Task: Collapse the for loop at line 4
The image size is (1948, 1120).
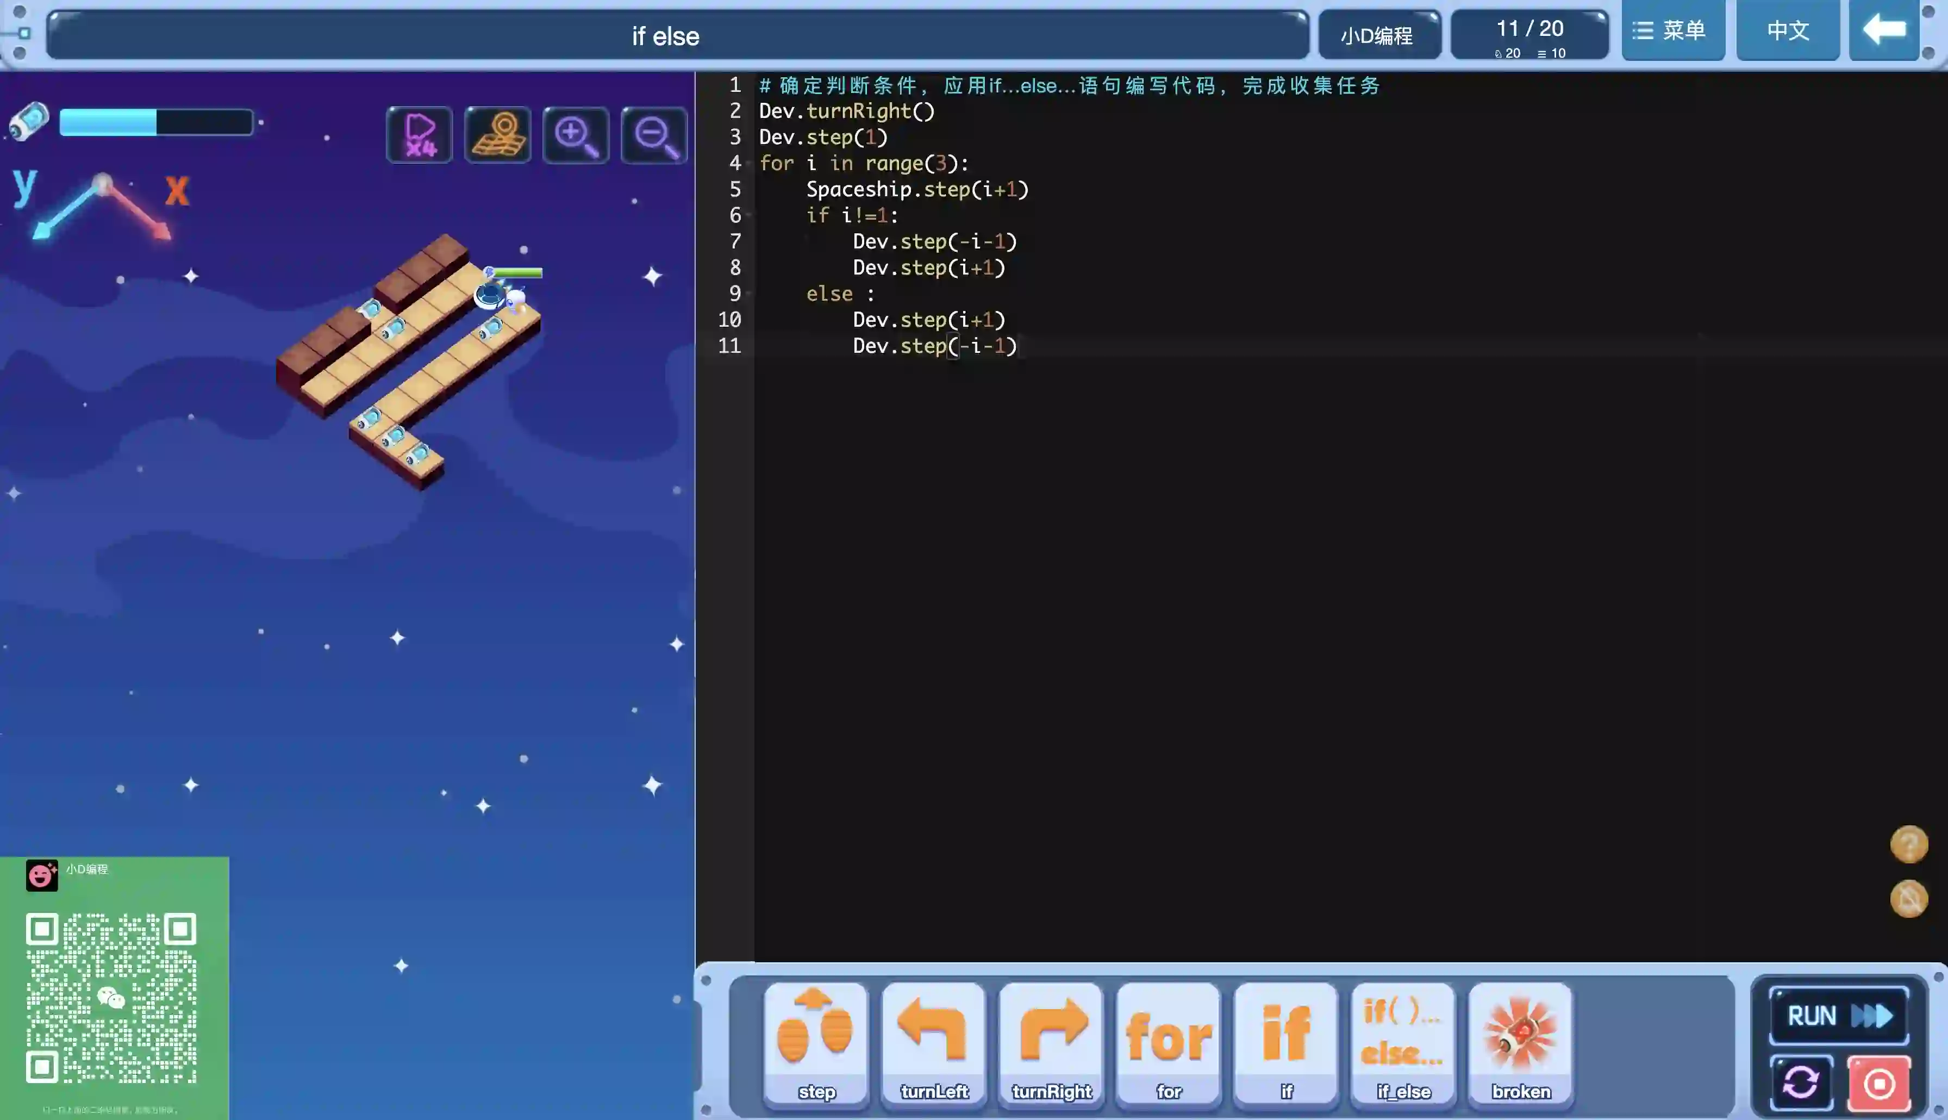Action: [749, 164]
